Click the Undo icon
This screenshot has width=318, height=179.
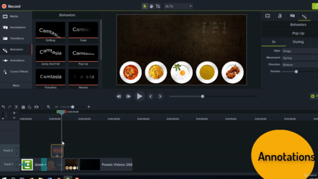click(x=3, y=107)
